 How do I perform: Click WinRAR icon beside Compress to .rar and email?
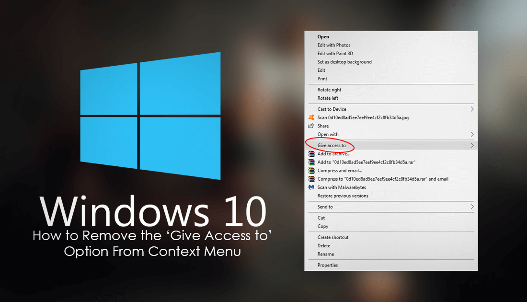pyautogui.click(x=311, y=179)
